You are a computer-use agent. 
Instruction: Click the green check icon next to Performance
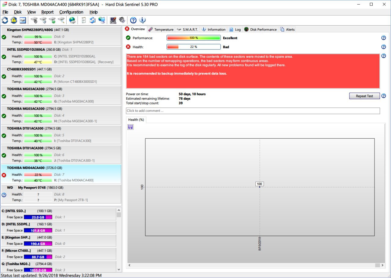[x=128, y=38]
